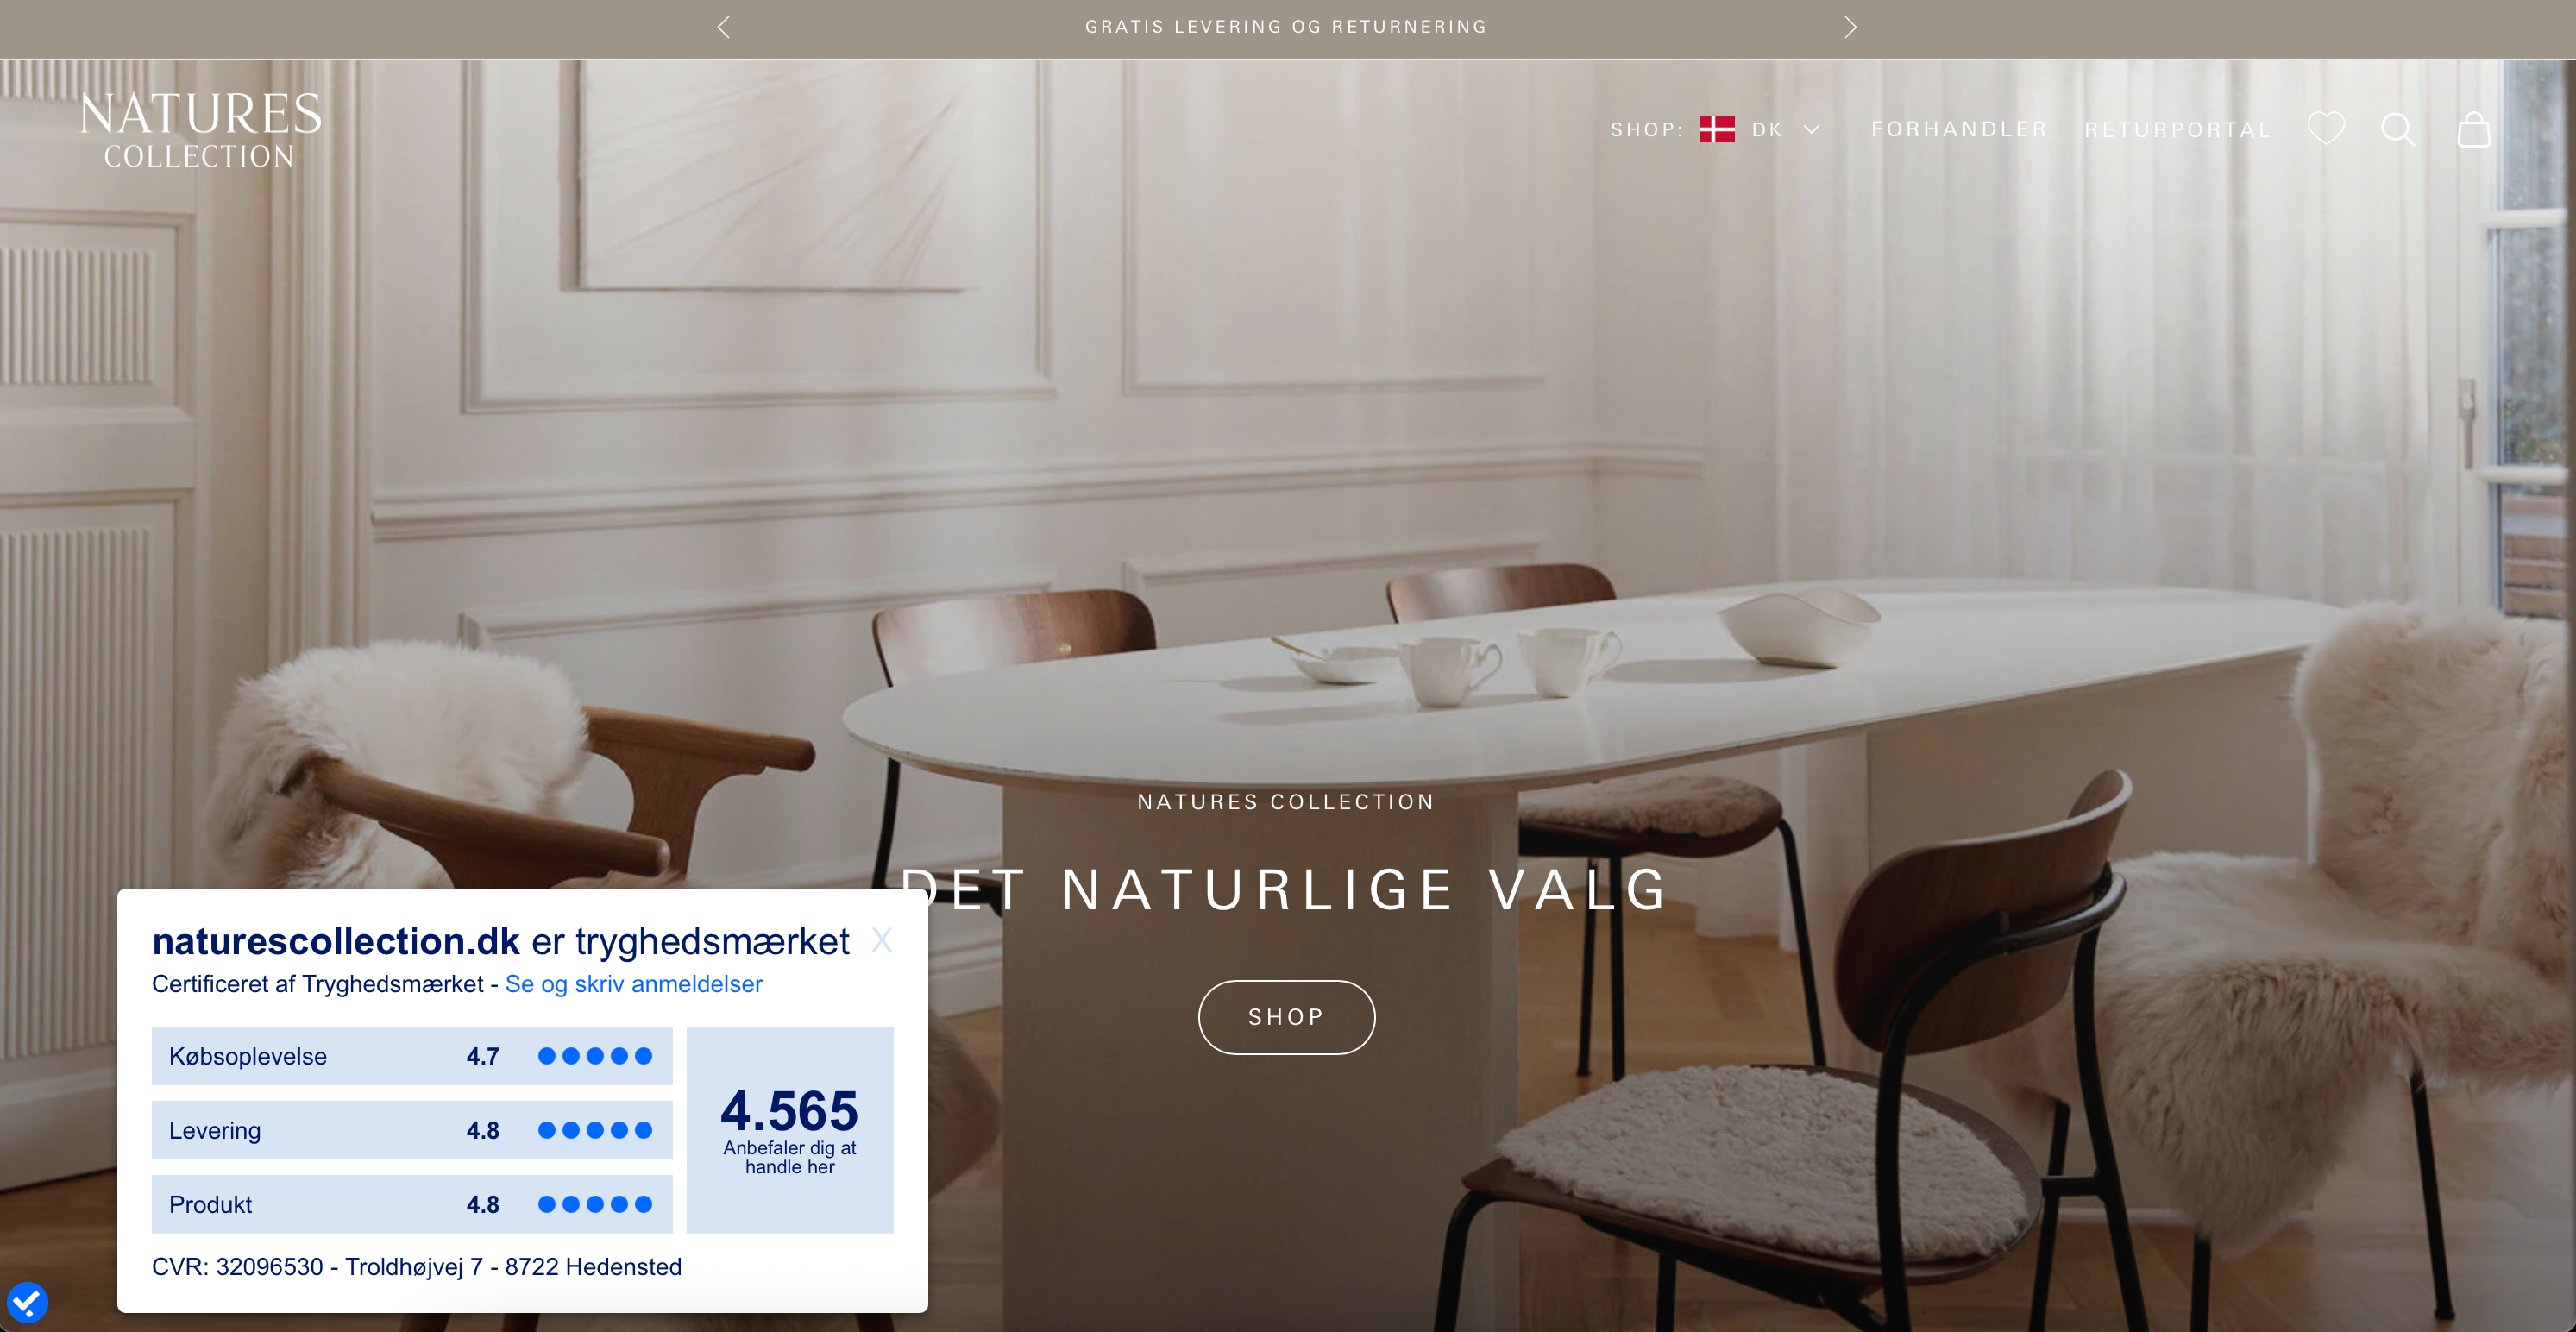Select the Produkt rating row
Image resolution: width=2576 pixels, height=1332 pixels.
coord(412,1204)
